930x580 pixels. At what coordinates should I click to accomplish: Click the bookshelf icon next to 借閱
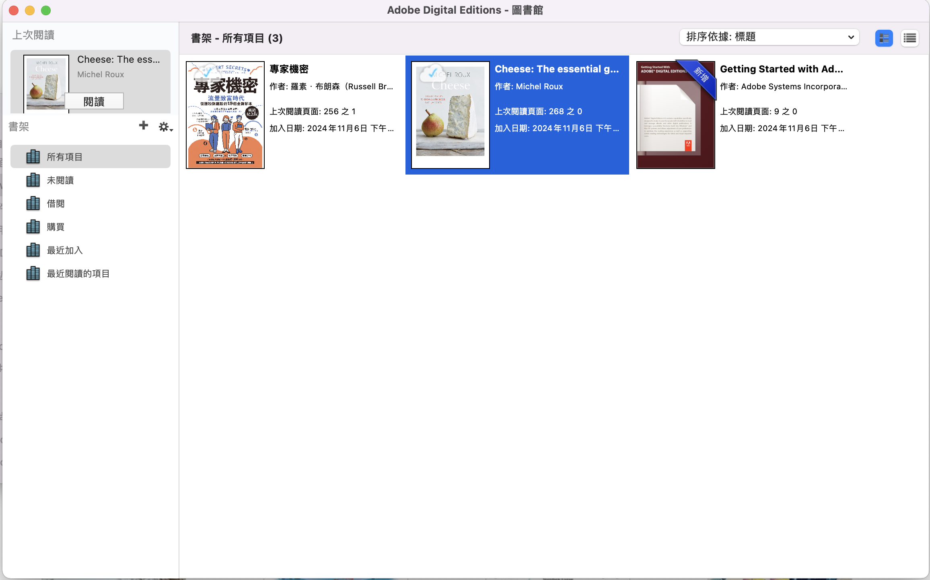[x=33, y=203]
